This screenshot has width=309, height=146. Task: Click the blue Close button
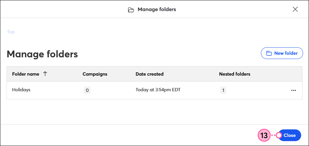289,135
